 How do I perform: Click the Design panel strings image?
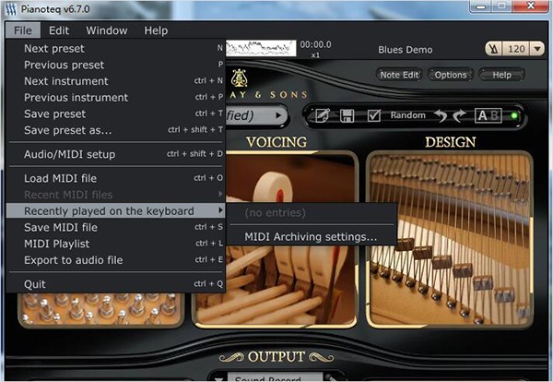[450, 239]
